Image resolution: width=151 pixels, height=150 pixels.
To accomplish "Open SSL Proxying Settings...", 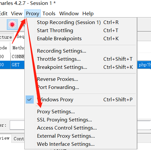I will (x=81, y=120).
